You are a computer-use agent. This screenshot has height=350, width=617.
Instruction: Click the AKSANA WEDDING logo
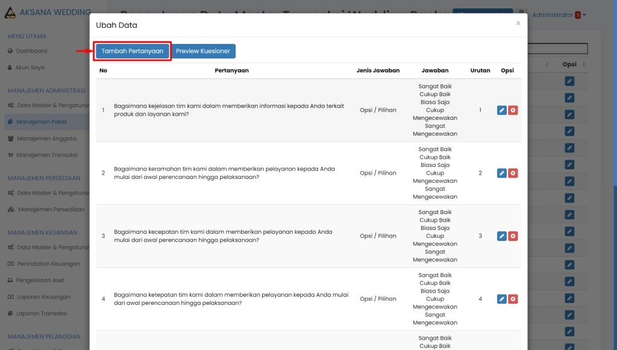[x=47, y=13]
